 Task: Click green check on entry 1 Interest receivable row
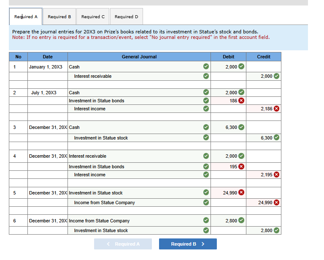click(206, 76)
